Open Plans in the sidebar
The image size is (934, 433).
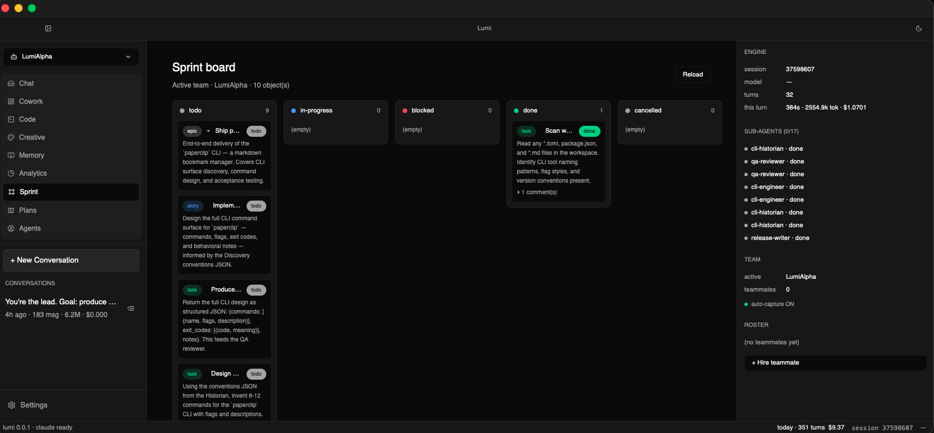[71, 210]
